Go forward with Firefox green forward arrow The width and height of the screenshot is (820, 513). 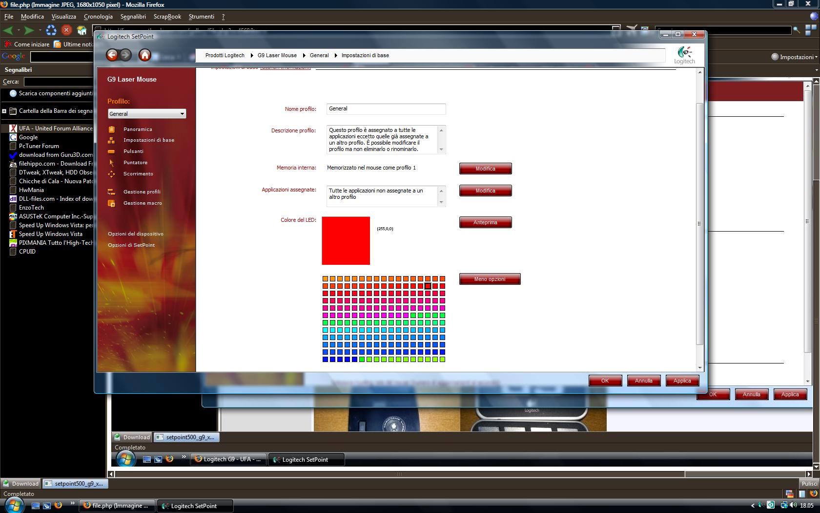29,30
